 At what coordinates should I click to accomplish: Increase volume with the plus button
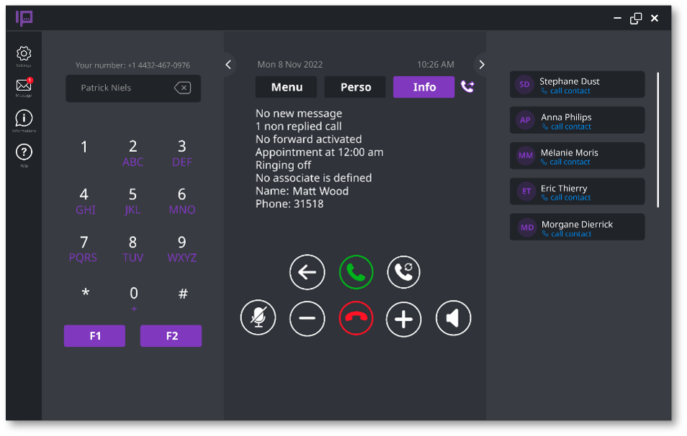[403, 317]
